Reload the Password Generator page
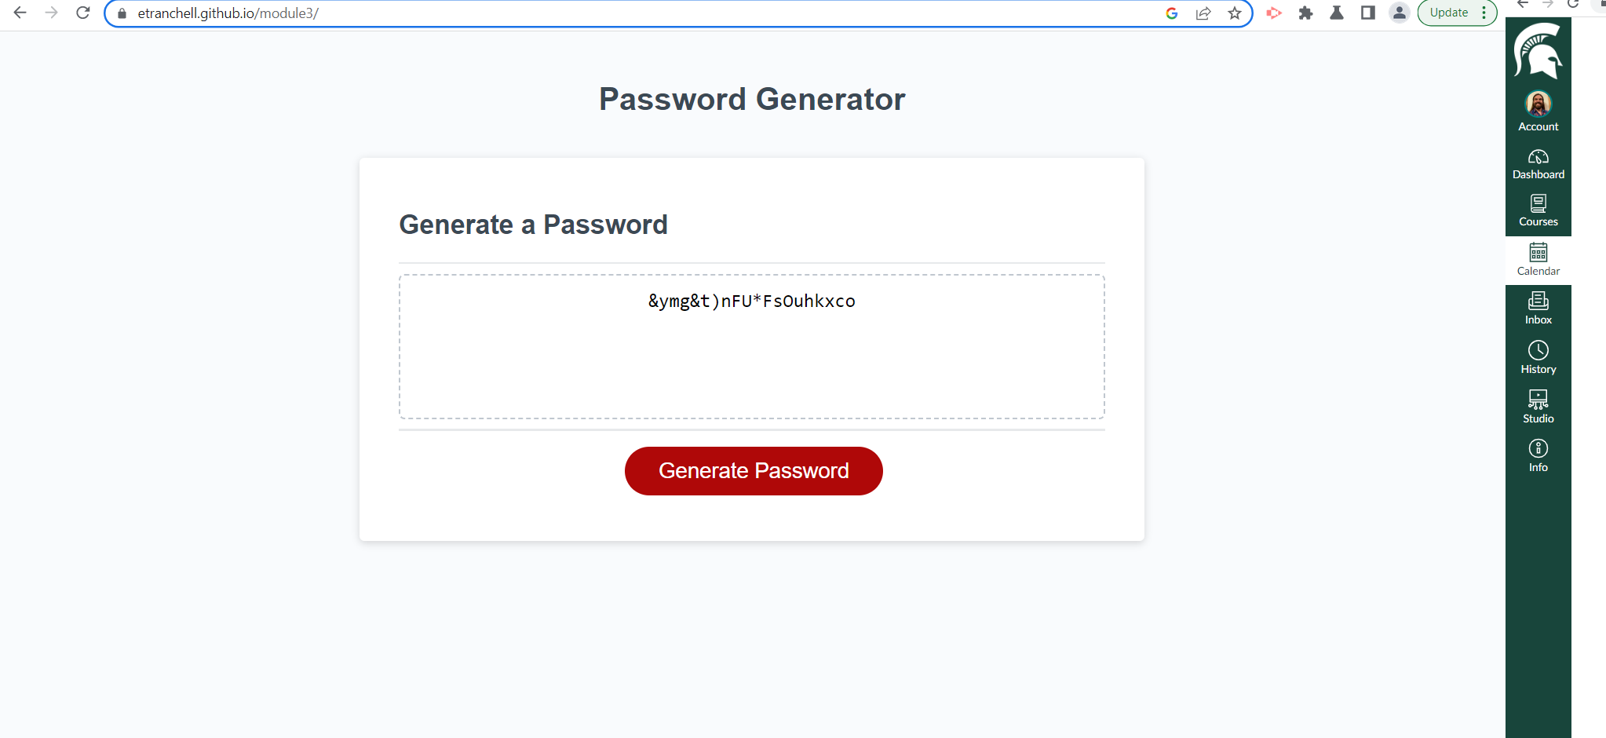 click(83, 13)
